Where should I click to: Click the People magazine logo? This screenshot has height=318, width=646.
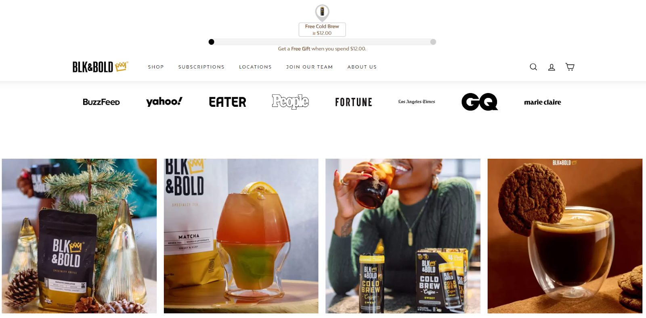click(290, 102)
